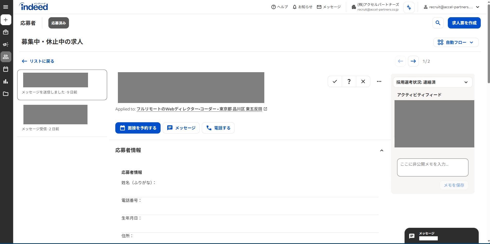490x244 pixels.
Task: Click the private memo text field
Action: point(432,167)
